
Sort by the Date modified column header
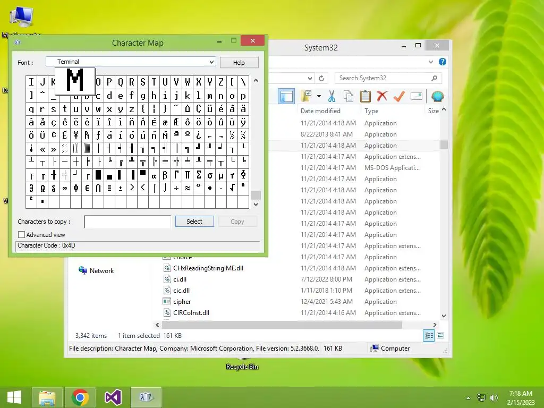click(x=320, y=111)
